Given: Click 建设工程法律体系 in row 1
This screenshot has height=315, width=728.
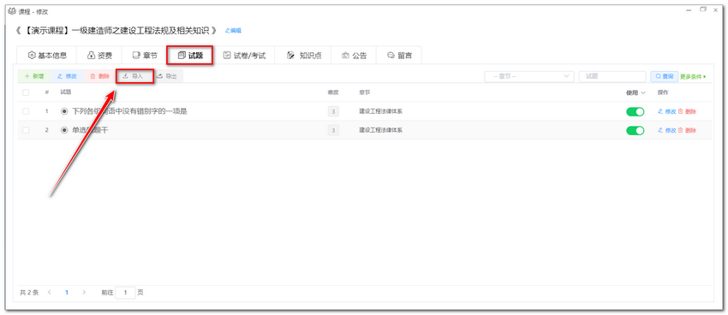Looking at the screenshot, I should pos(380,111).
